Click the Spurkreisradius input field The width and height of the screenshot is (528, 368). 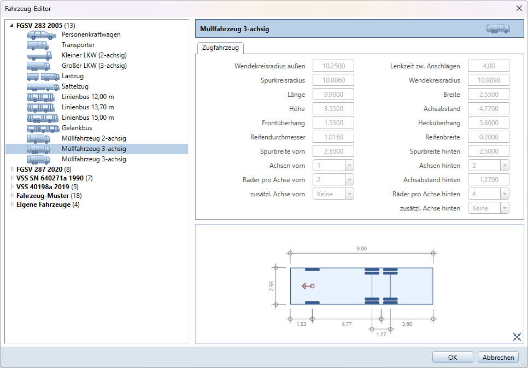[x=333, y=80]
